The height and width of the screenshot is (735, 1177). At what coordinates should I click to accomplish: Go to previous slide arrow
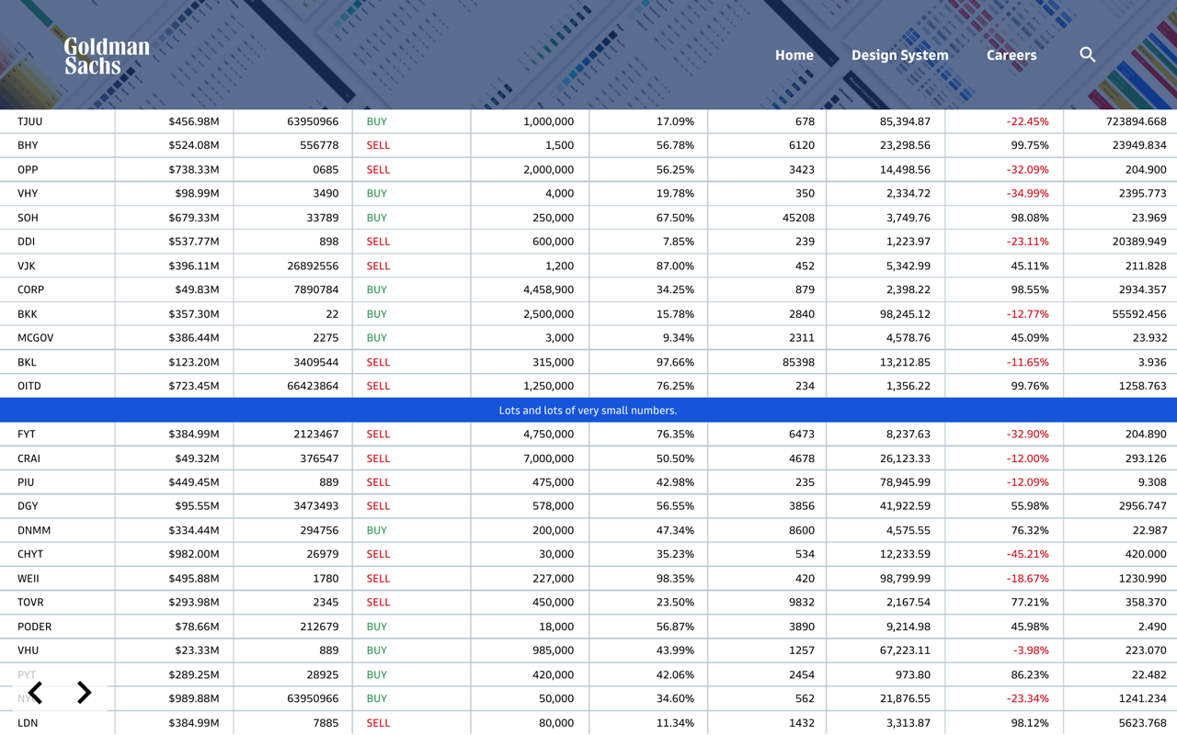[x=36, y=693]
